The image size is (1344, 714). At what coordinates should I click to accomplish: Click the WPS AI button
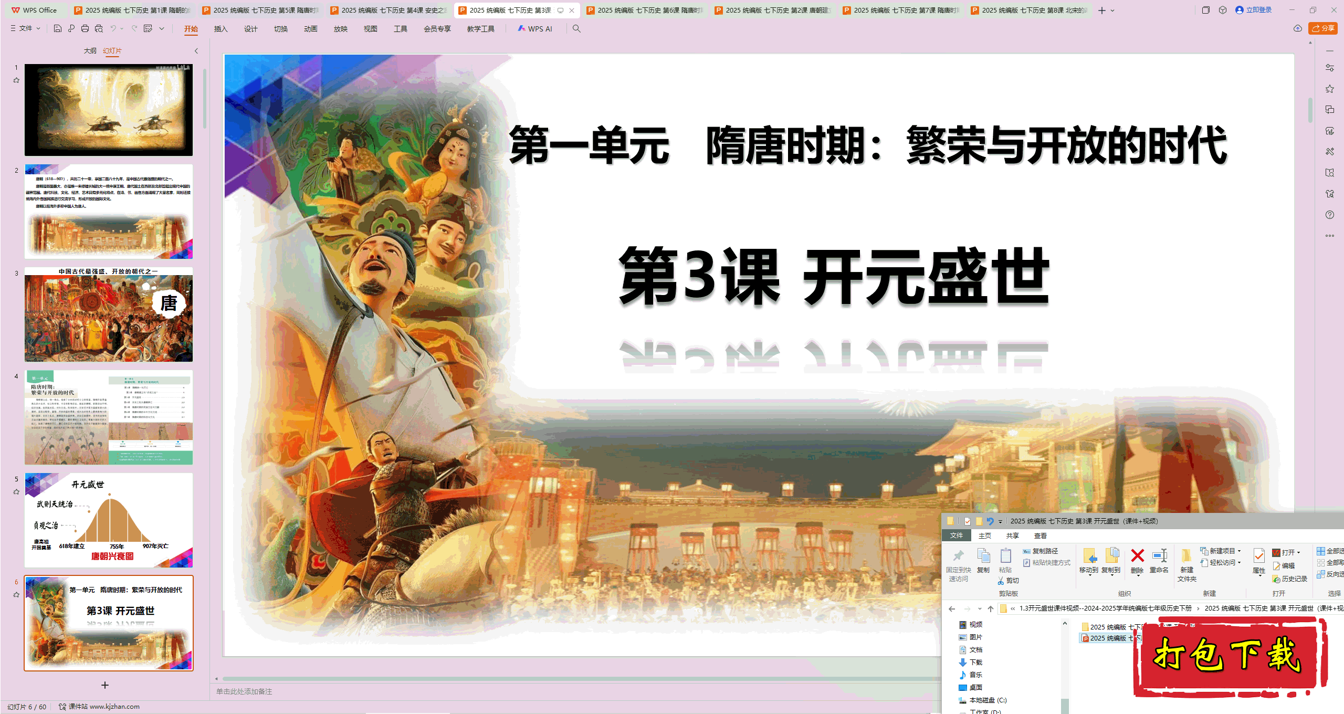pyautogui.click(x=535, y=29)
